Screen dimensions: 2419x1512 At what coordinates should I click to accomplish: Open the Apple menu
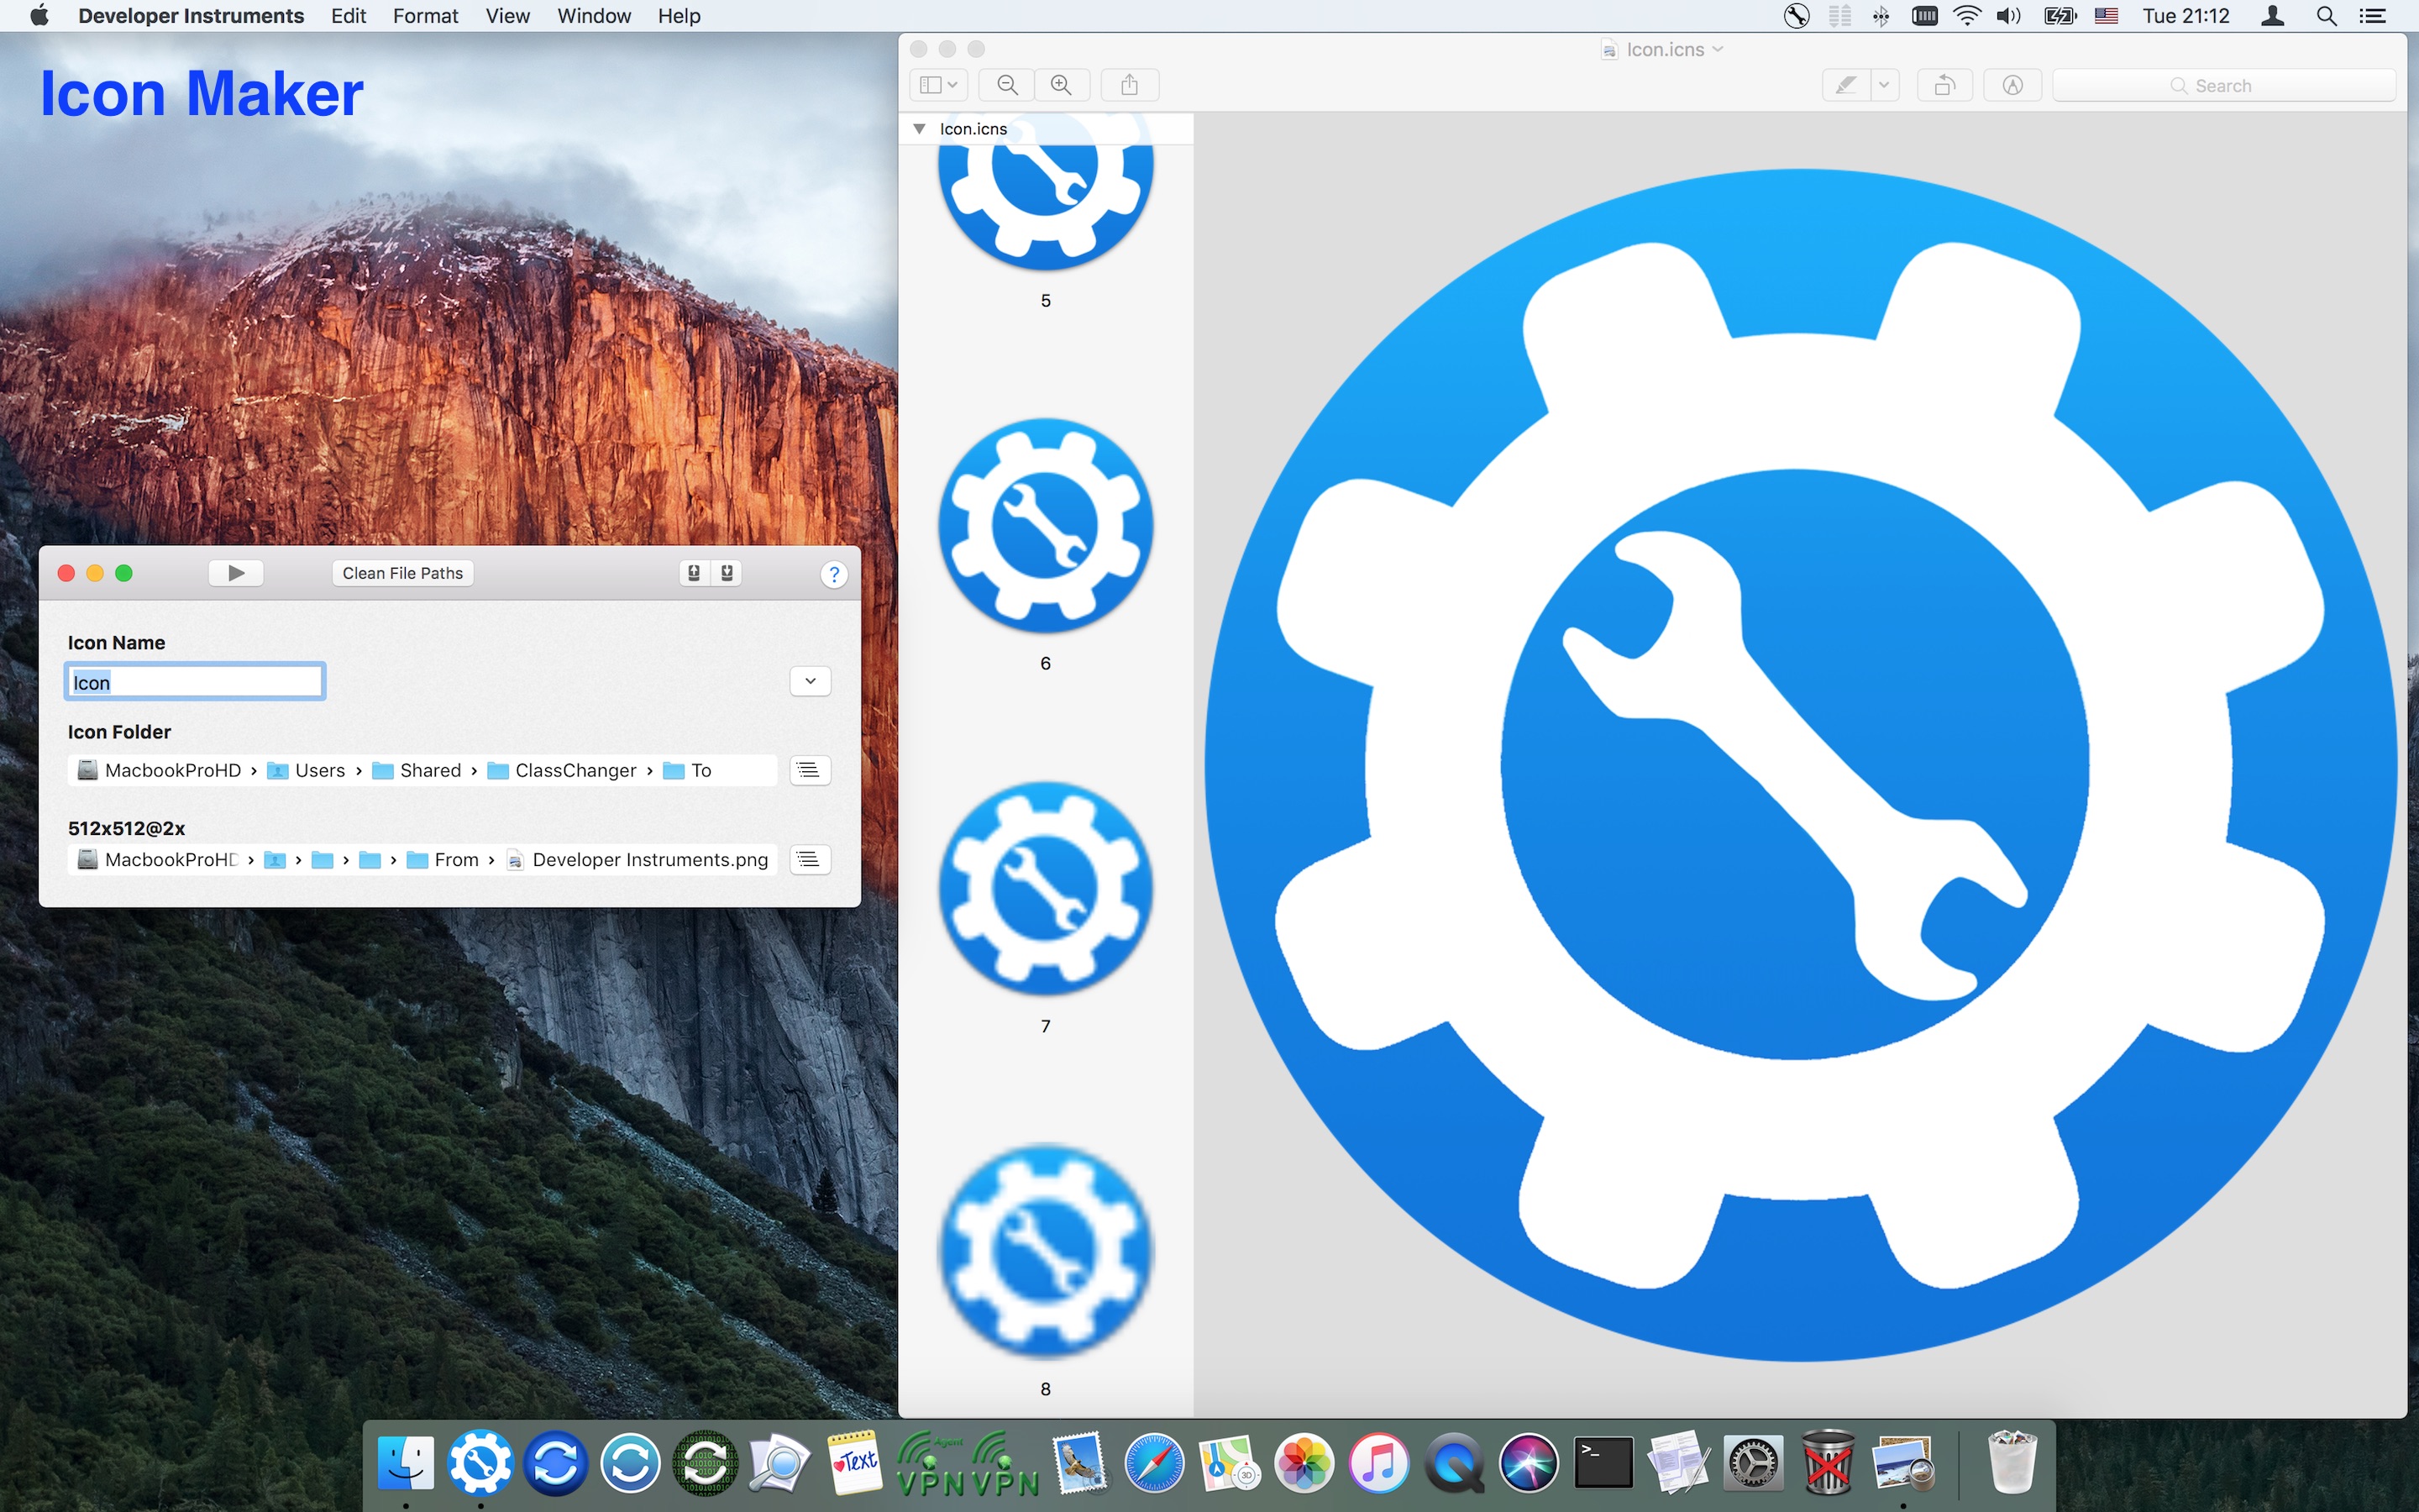(x=39, y=16)
